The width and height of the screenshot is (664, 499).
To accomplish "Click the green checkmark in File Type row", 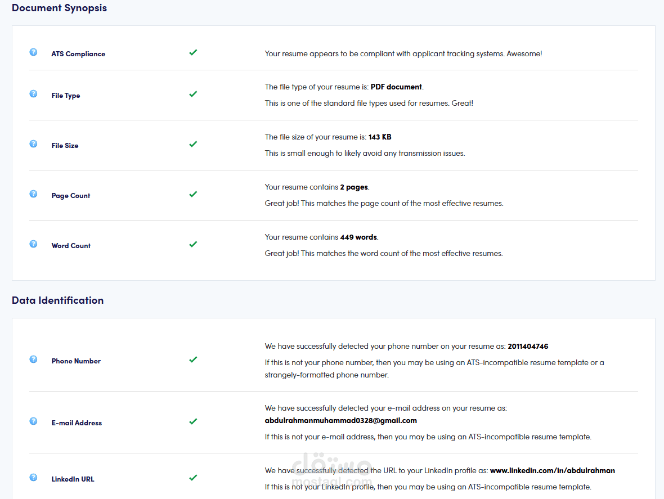I will pyautogui.click(x=193, y=94).
